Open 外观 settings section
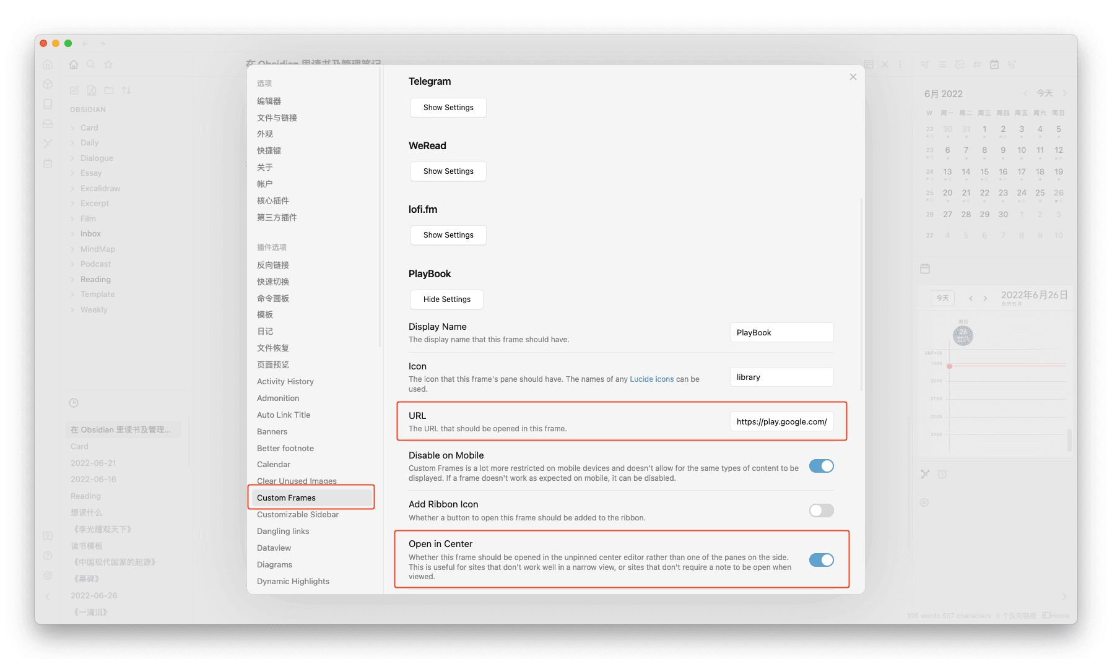This screenshot has height=659, width=1112. pyautogui.click(x=264, y=134)
